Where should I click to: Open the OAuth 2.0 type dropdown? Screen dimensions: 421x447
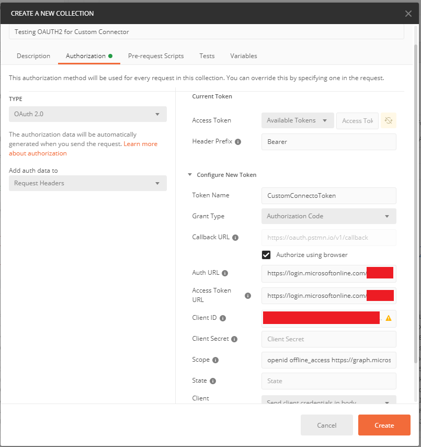[88, 114]
